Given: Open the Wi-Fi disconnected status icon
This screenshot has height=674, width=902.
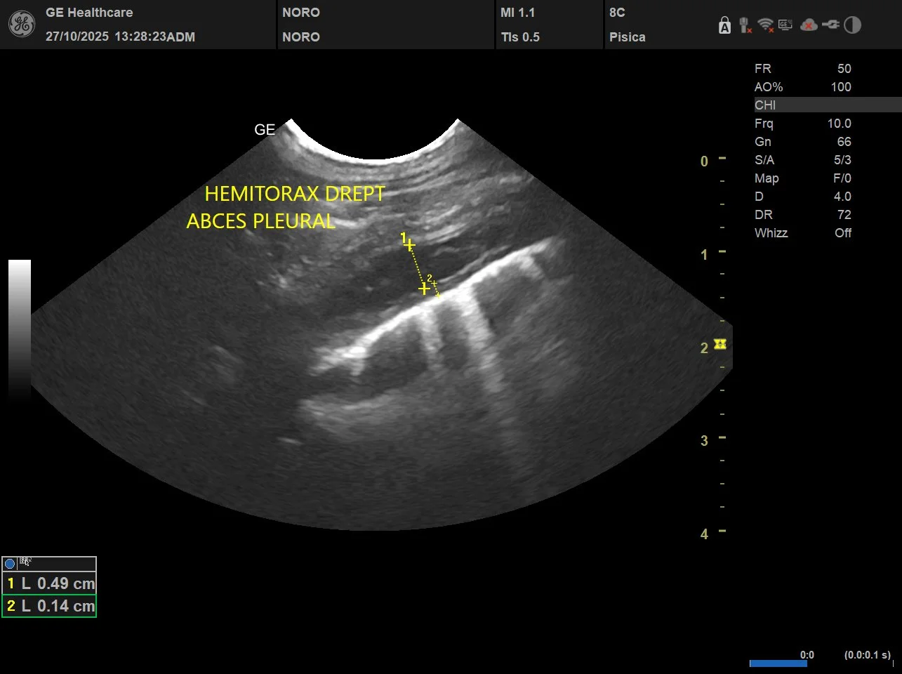Looking at the screenshot, I should pyautogui.click(x=766, y=26).
